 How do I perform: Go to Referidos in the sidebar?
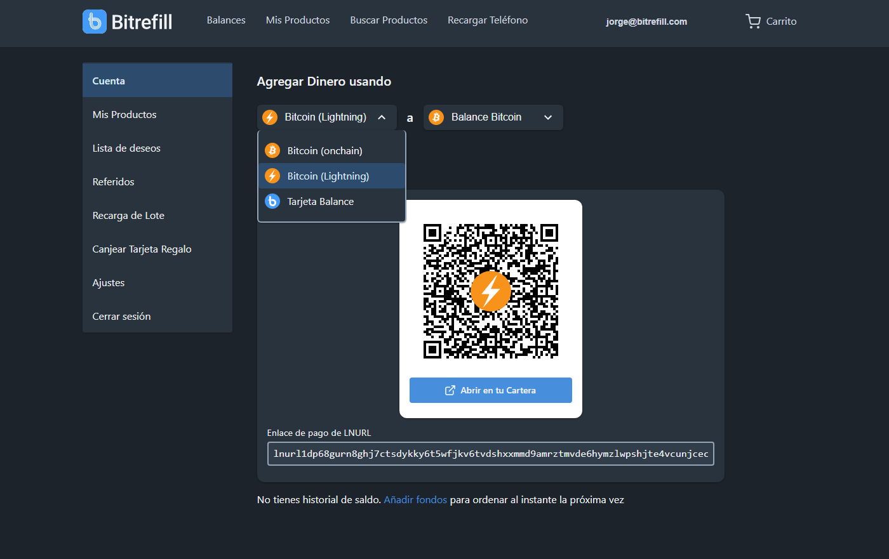tap(157, 181)
